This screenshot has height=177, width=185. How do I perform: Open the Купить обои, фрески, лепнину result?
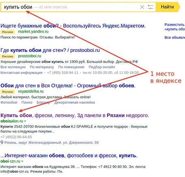[75, 115]
